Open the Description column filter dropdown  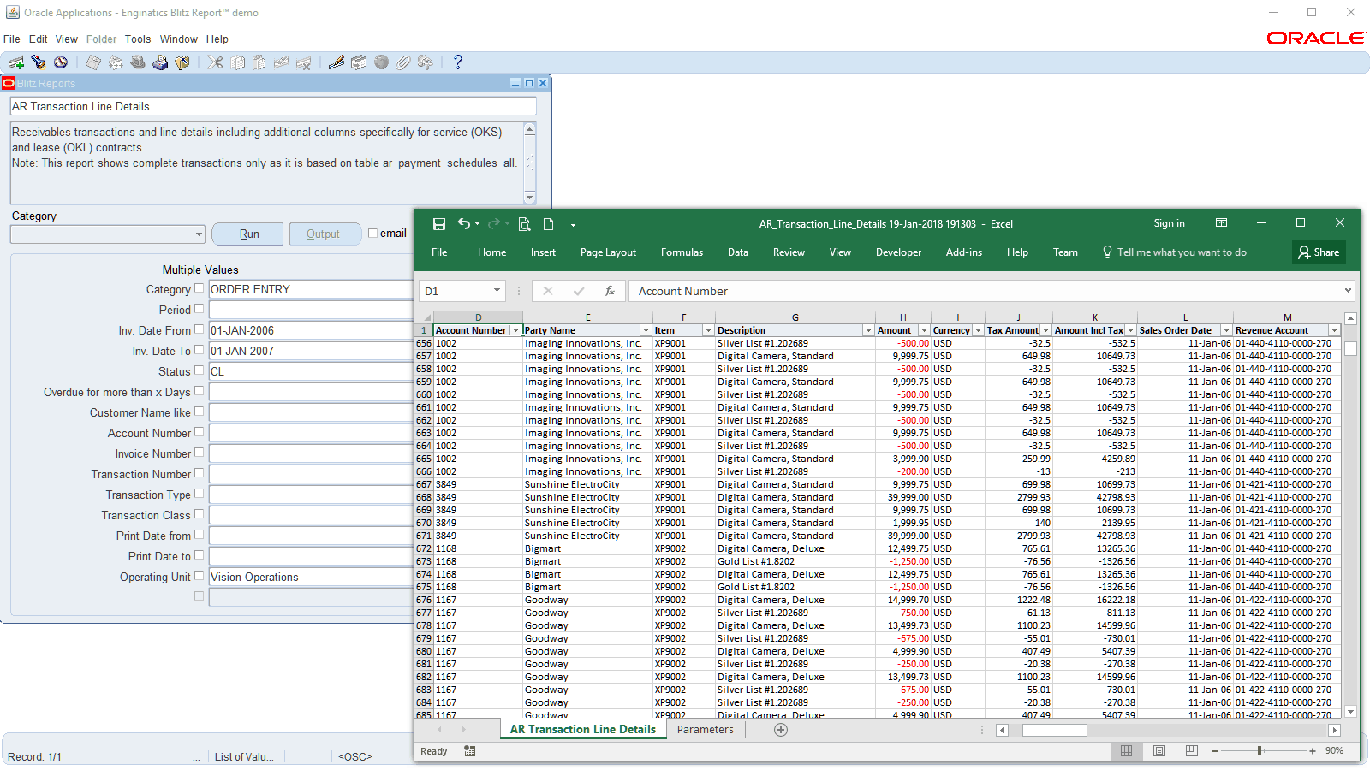tap(868, 330)
